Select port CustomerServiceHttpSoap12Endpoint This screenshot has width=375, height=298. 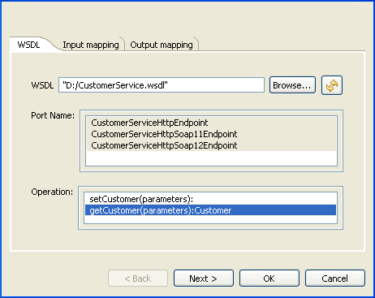click(211, 145)
